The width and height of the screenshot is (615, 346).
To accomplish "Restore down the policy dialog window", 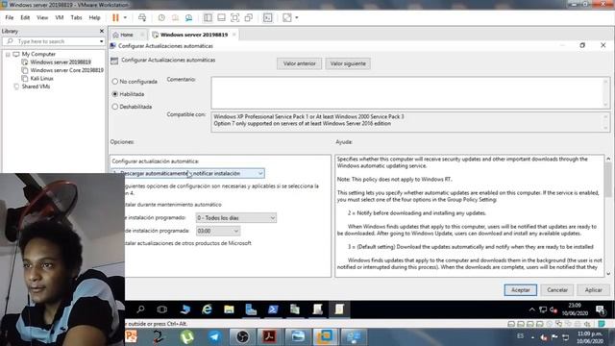I will pos(582,45).
